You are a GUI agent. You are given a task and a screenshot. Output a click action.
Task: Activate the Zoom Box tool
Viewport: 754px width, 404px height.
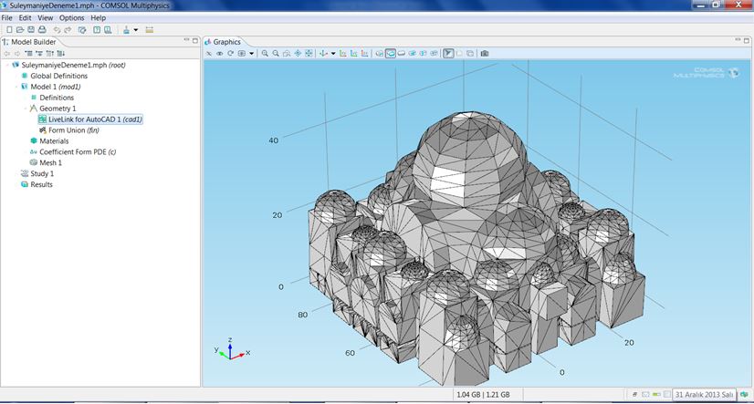point(287,53)
